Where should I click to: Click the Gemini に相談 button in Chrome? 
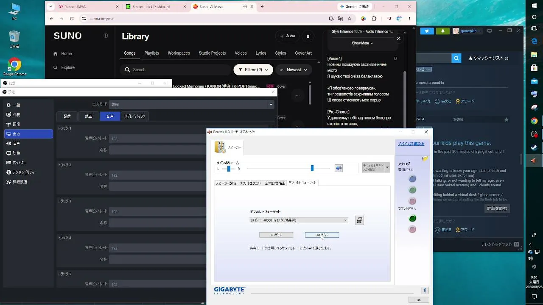pyautogui.click(x=355, y=7)
